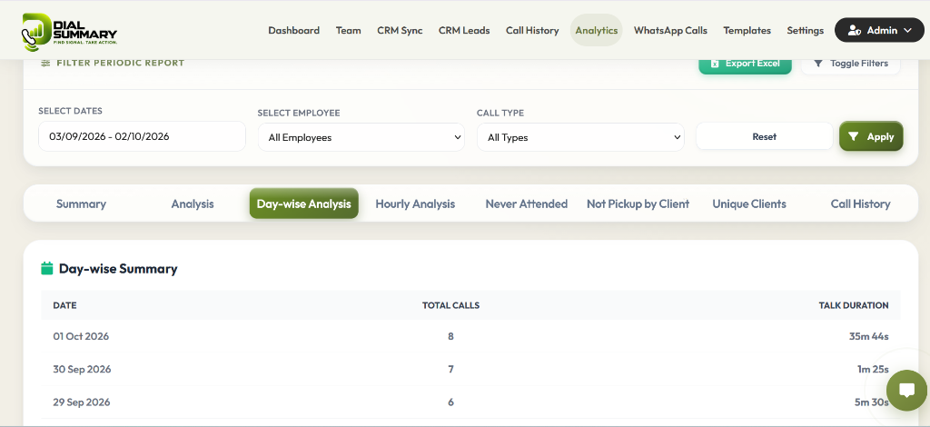
Task: Open Call History in the top navigation
Action: [532, 30]
